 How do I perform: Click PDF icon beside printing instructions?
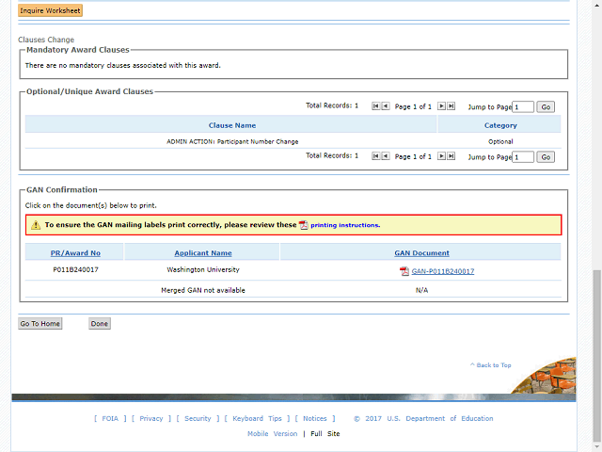pos(304,226)
